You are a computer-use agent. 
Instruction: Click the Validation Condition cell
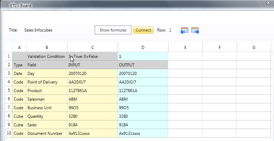click(47, 56)
